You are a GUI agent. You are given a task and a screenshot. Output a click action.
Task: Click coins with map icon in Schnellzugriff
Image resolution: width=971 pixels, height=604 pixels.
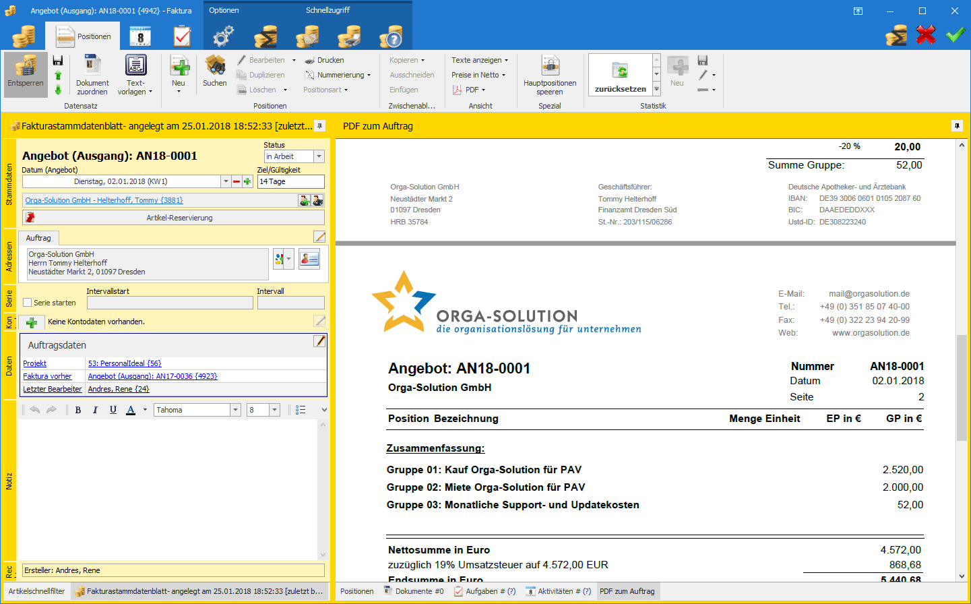(x=307, y=36)
